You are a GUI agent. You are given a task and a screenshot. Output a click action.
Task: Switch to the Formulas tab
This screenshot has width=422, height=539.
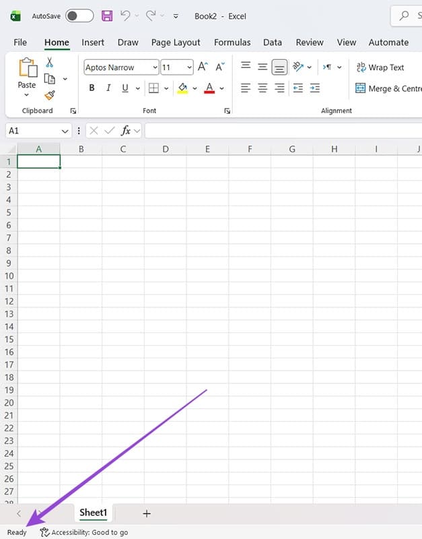click(232, 42)
